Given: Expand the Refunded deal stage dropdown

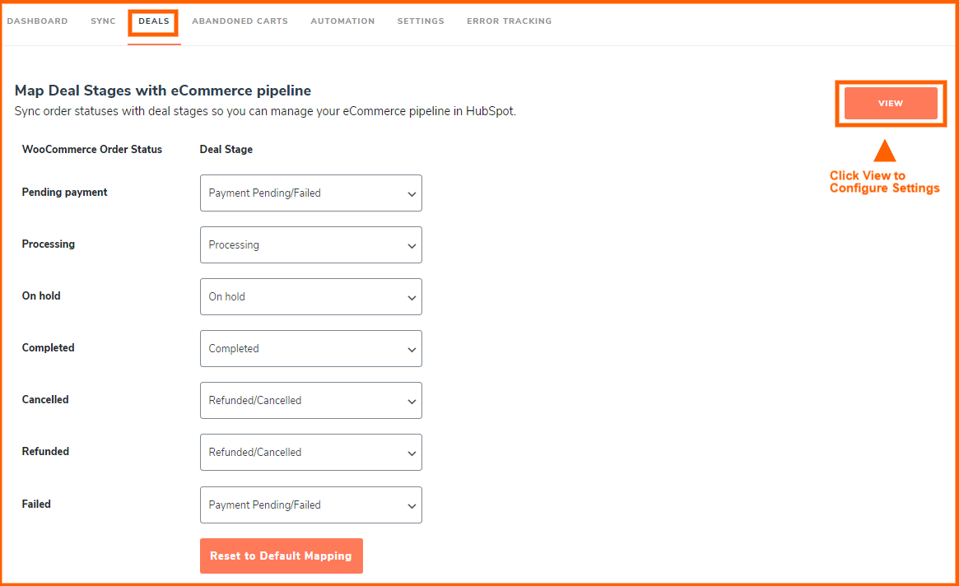Looking at the screenshot, I should [310, 452].
